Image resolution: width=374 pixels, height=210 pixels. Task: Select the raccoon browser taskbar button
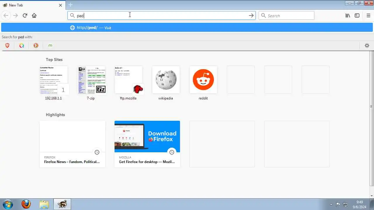click(62, 204)
